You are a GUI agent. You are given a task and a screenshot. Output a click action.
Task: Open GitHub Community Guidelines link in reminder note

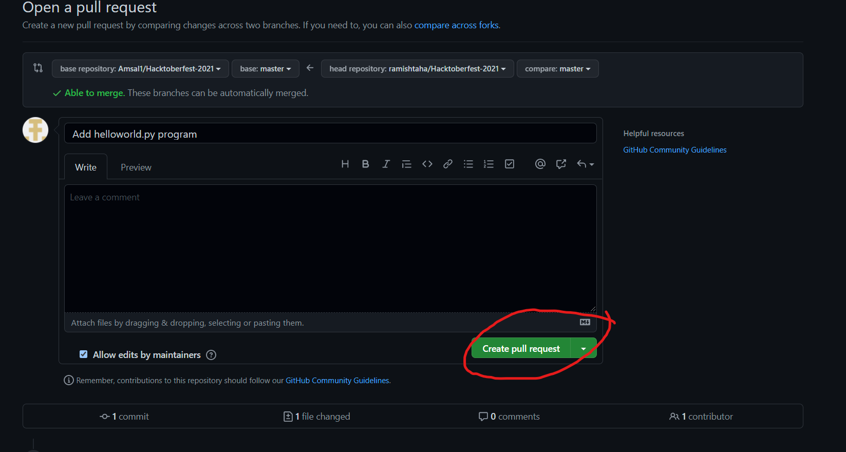(337, 381)
